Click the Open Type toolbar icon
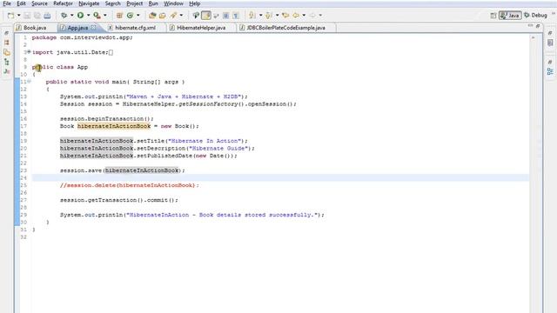 tap(152, 16)
